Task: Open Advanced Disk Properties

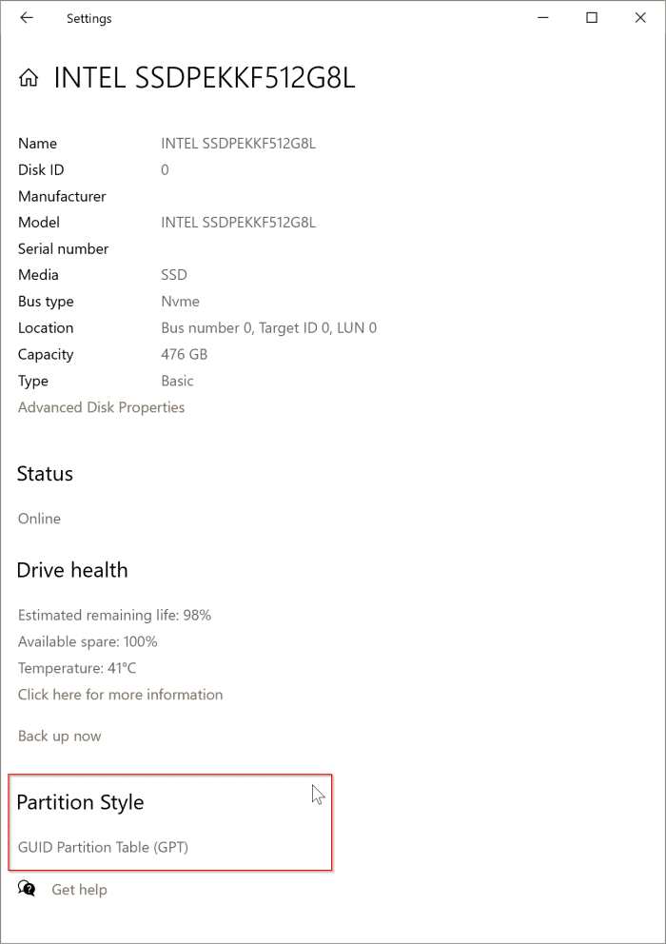Action: 101,407
